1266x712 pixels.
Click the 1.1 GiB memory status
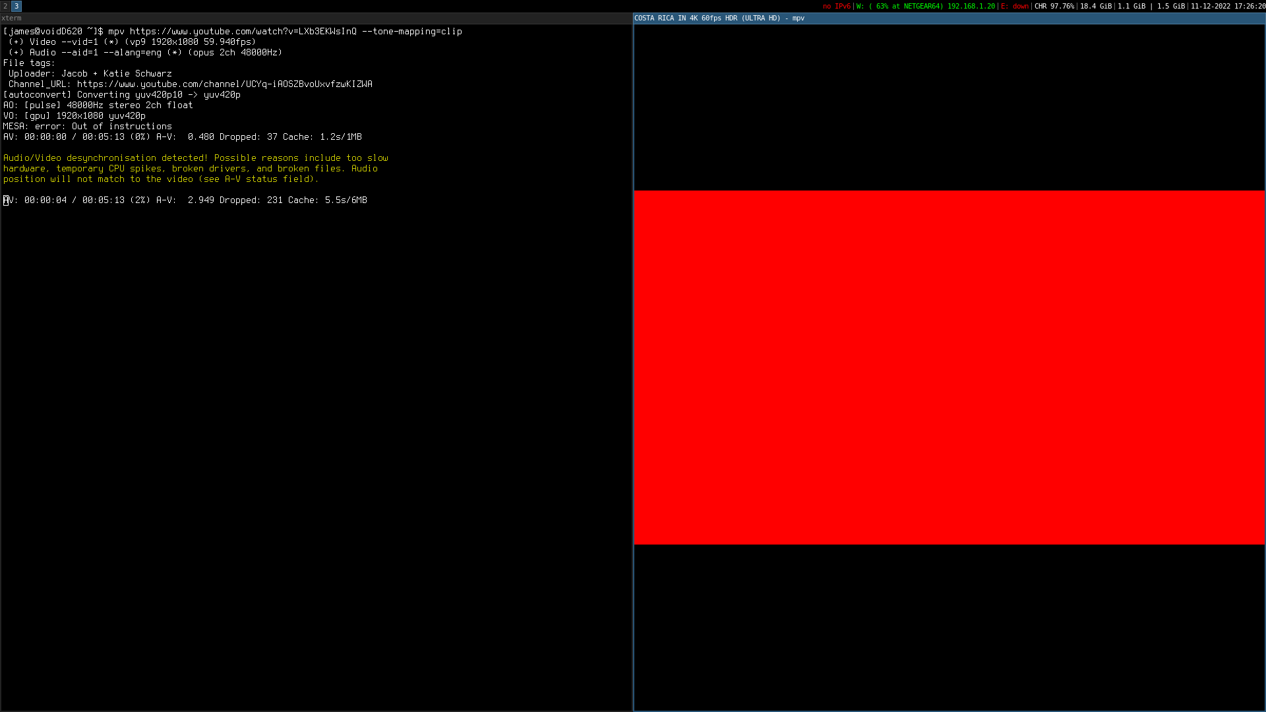click(x=1131, y=7)
